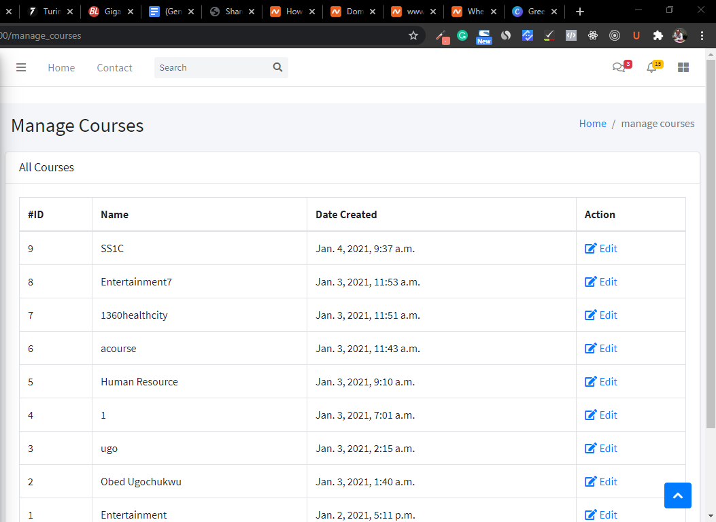Open the Chrome three-dot menu

point(702,35)
